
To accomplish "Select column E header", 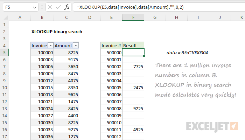I will click(111, 17).
